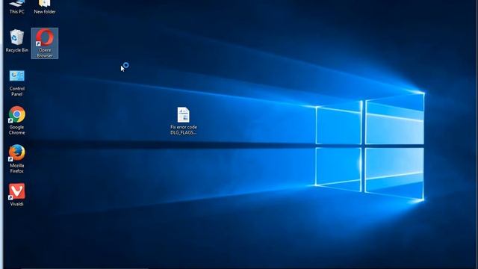478x269 pixels.
Task: Click the "Fix error code DLG_FLAGS..." file name
Action: coord(184,129)
